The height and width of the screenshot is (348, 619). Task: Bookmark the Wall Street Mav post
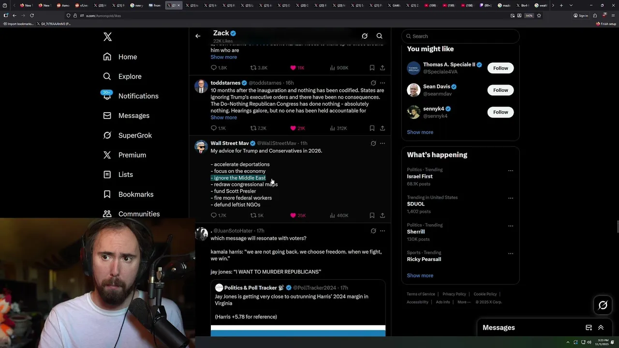pos(372,215)
